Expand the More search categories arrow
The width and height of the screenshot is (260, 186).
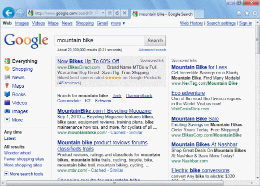click(7, 120)
